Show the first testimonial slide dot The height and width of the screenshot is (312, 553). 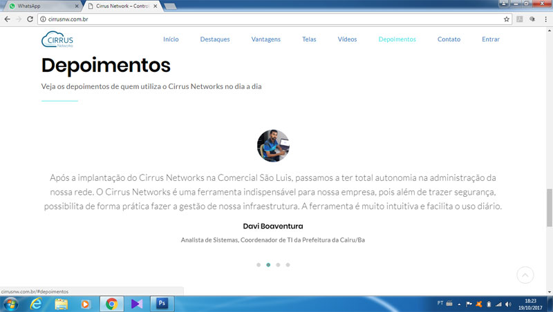(x=259, y=265)
